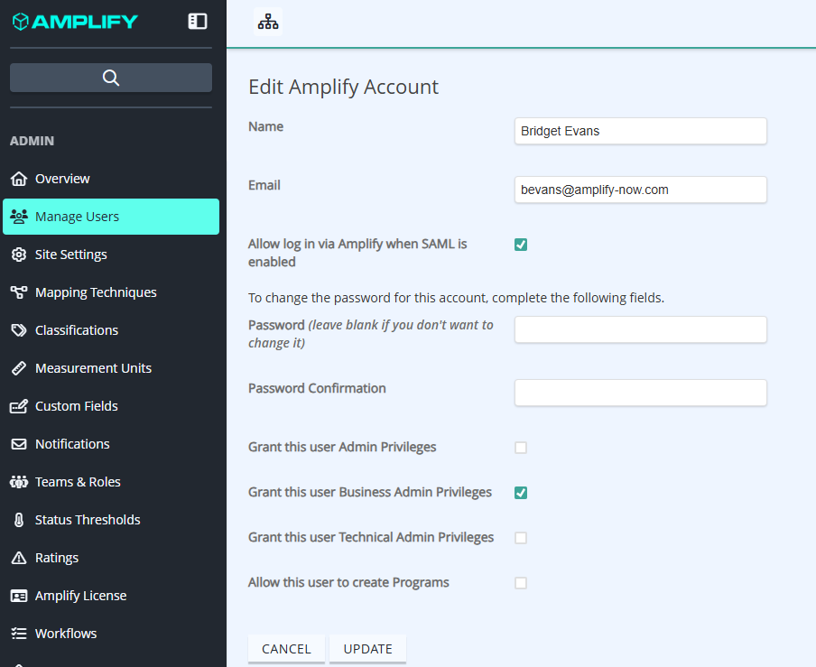816x667 pixels.
Task: Click the password change instruction text
Action: [457, 298]
